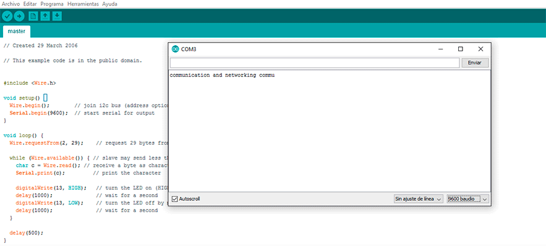Image resolution: width=546 pixels, height=246 pixels.
Task: Click the comment line '// Created 29 March 2006'
Action: tap(40, 46)
